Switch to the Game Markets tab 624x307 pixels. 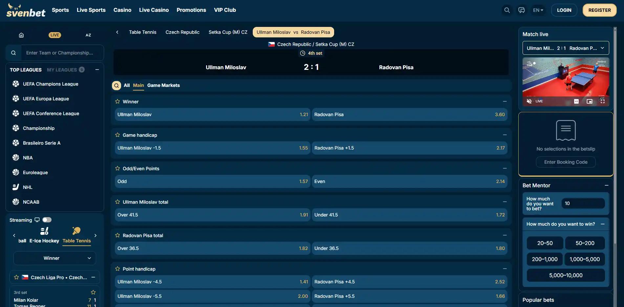163,85
